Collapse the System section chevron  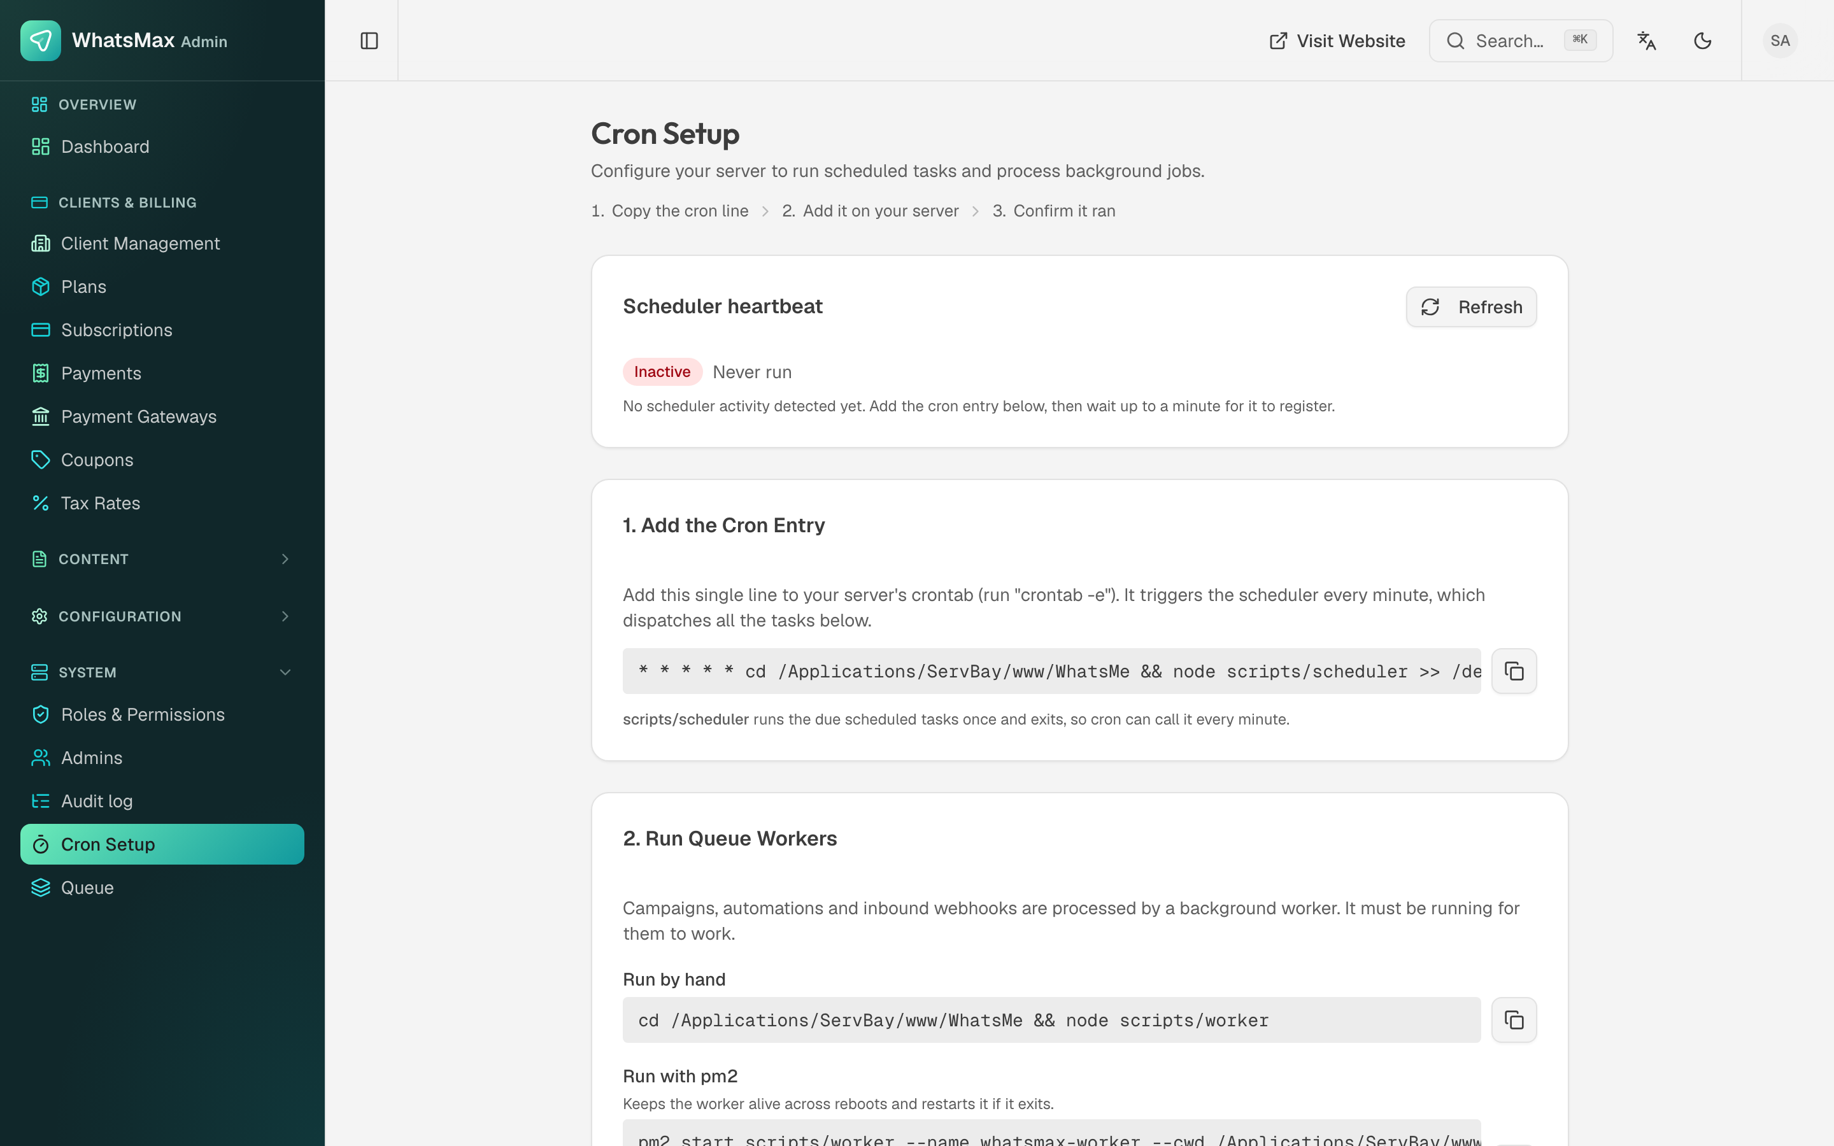pyautogui.click(x=285, y=672)
